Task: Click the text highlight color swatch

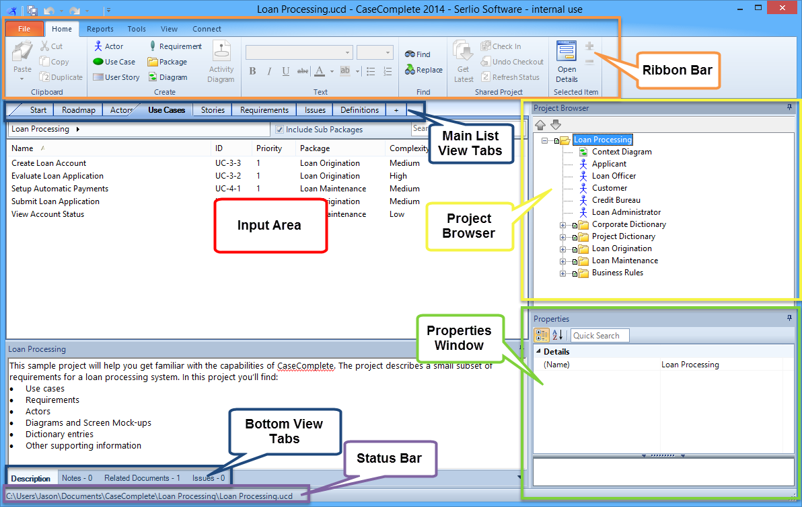Action: click(x=345, y=71)
